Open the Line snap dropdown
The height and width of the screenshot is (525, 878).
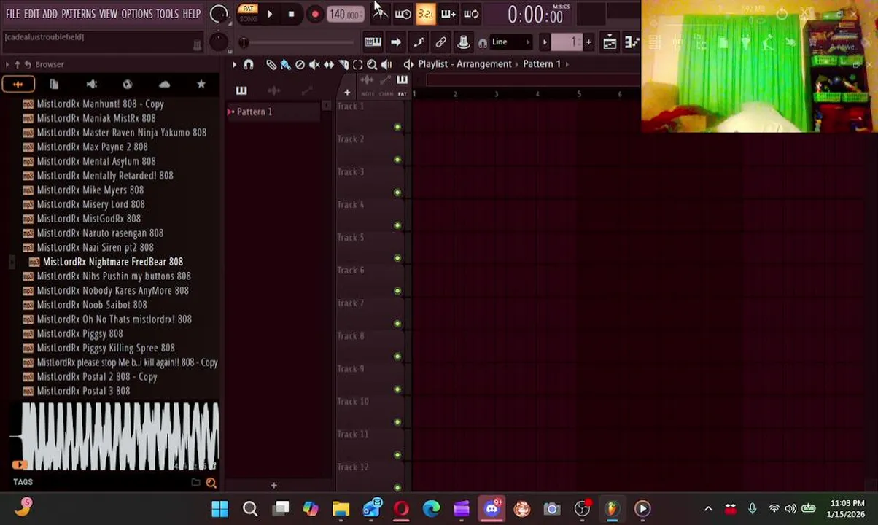pyautogui.click(x=510, y=42)
